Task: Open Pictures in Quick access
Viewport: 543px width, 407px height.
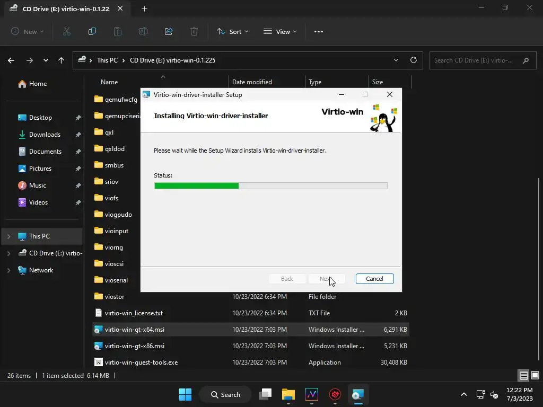Action: (x=40, y=169)
